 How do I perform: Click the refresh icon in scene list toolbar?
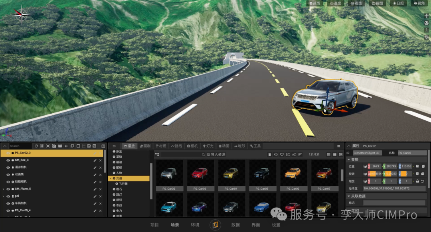36,146
